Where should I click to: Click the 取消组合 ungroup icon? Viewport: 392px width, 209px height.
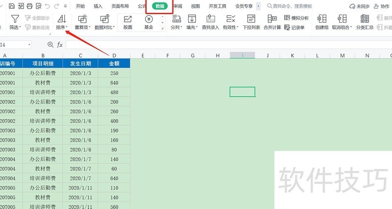(x=342, y=19)
